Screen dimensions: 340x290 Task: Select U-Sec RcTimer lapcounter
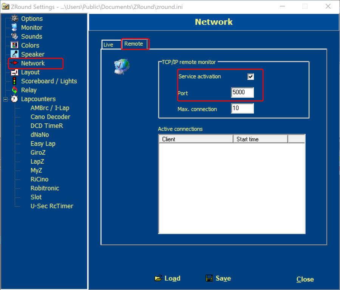52,206
